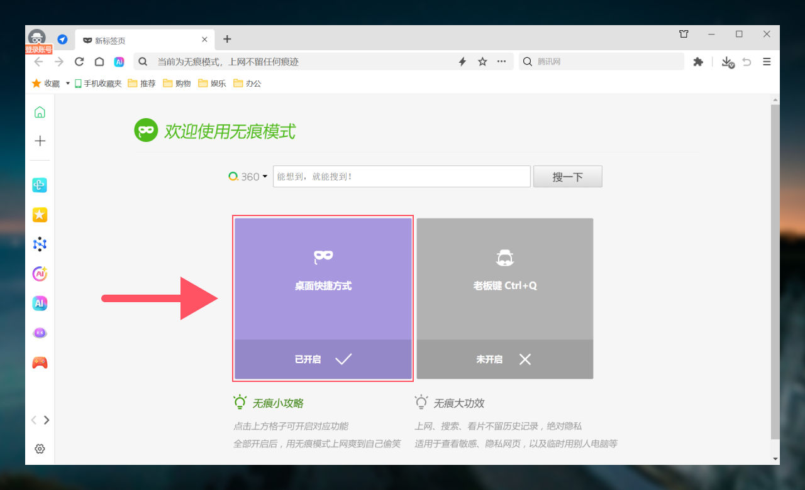Viewport: 805px width, 490px height.
Task: Click the 搜一下 search button
Action: 567,177
